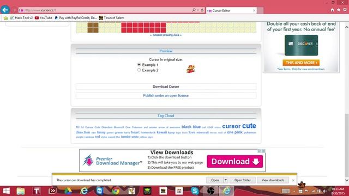Click a red pixel in drawing grid
Image resolution: width=349 pixels, height=196 pixels.
(143, 28)
